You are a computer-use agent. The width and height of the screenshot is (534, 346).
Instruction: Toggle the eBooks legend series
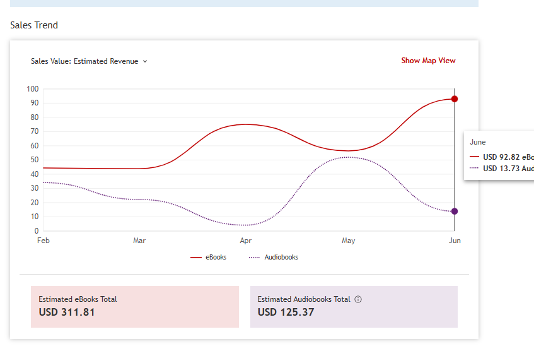(208, 257)
